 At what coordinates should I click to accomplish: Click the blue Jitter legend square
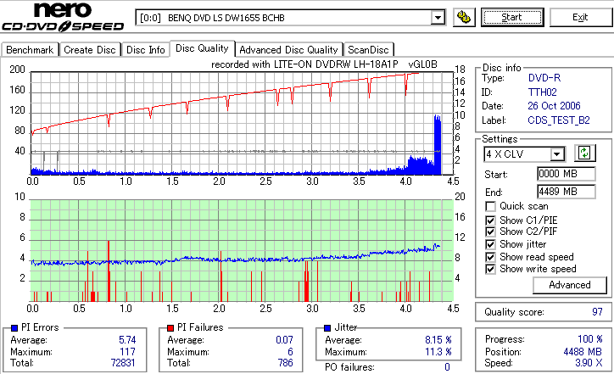327,328
